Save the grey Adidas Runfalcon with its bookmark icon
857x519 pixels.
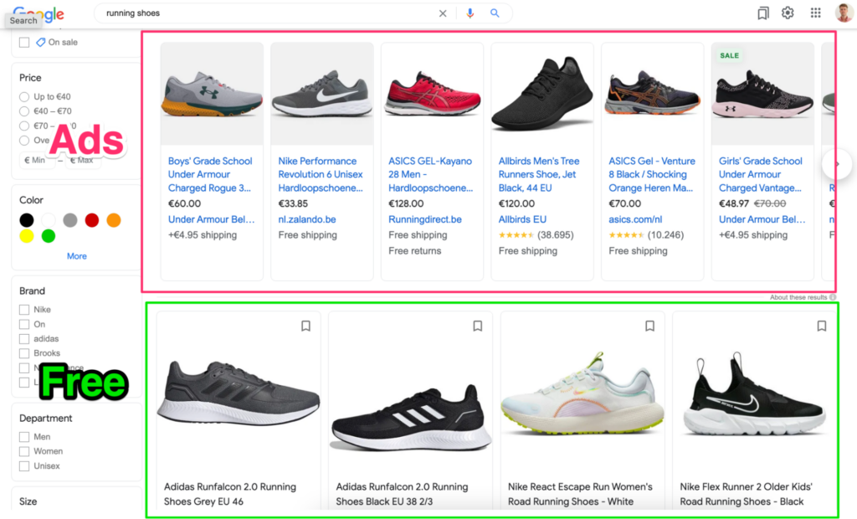pos(305,326)
